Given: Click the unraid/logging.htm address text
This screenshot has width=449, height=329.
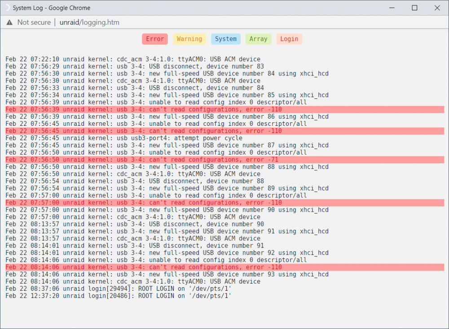Looking at the screenshot, I should pos(89,22).
